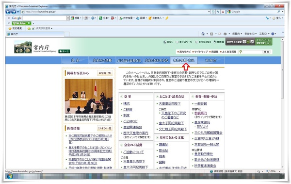The image size is (291, 184).
Task: Click the 一般参賀 link
Action: tap(201, 104)
